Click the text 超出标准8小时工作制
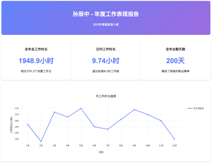 (106, 71)
